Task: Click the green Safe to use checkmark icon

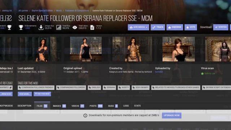Action: (x=202, y=74)
